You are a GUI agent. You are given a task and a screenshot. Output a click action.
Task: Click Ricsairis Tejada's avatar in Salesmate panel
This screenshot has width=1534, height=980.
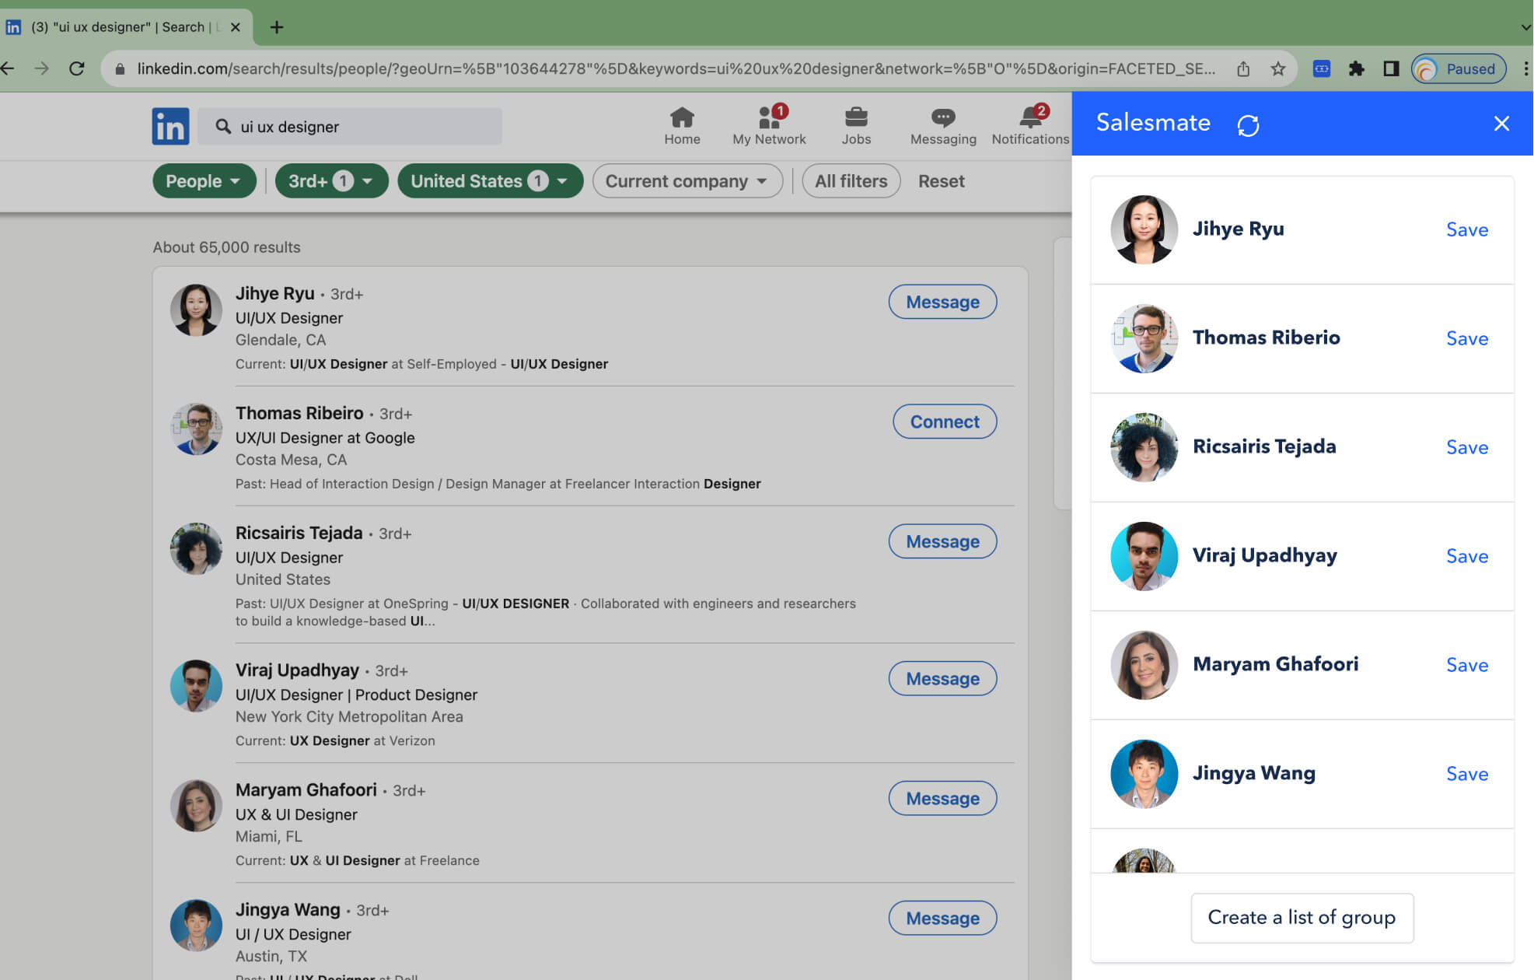[x=1144, y=447]
